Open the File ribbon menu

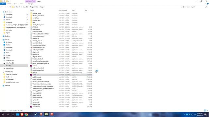pos(3,4)
